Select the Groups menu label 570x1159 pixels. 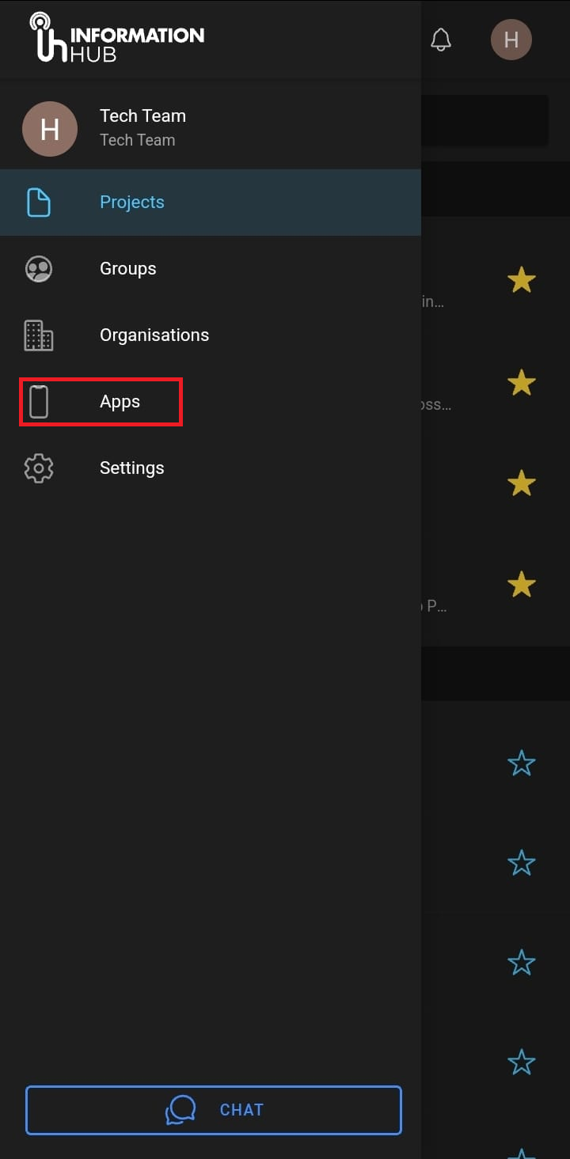point(128,269)
